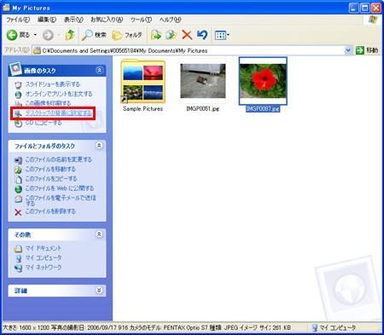
Task: Click このファイルを移動する link
Action: 50,169
